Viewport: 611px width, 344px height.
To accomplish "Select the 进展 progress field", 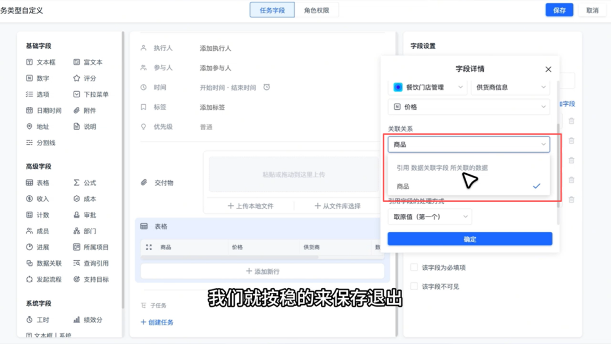I will point(38,247).
